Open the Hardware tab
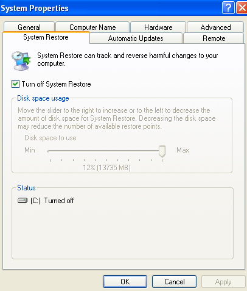 [158, 27]
